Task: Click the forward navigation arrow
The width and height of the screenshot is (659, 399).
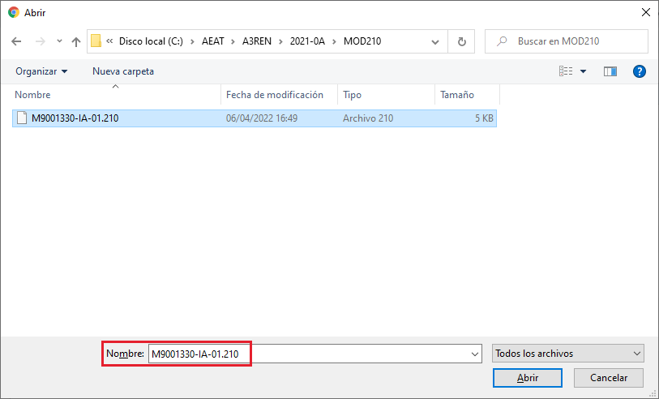Action: click(41, 41)
